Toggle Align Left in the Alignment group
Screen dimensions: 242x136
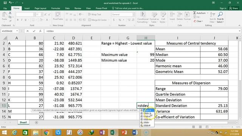[67, 20]
